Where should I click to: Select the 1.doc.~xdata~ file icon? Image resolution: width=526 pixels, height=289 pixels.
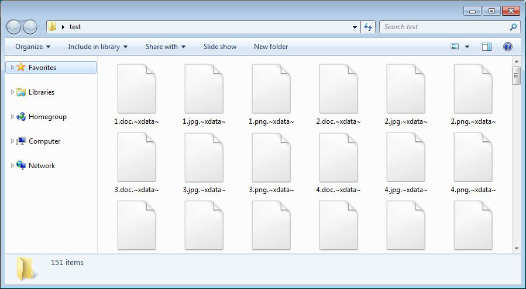coord(136,89)
